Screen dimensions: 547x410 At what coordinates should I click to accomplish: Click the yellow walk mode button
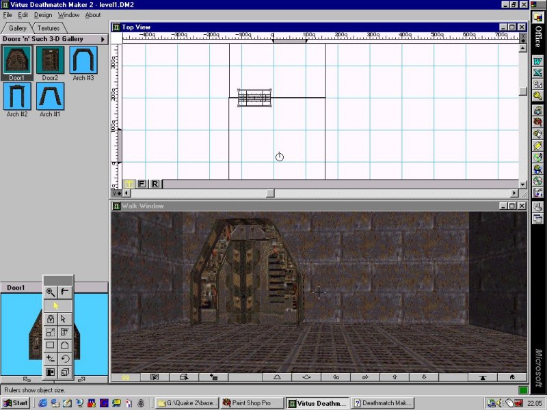(126, 377)
